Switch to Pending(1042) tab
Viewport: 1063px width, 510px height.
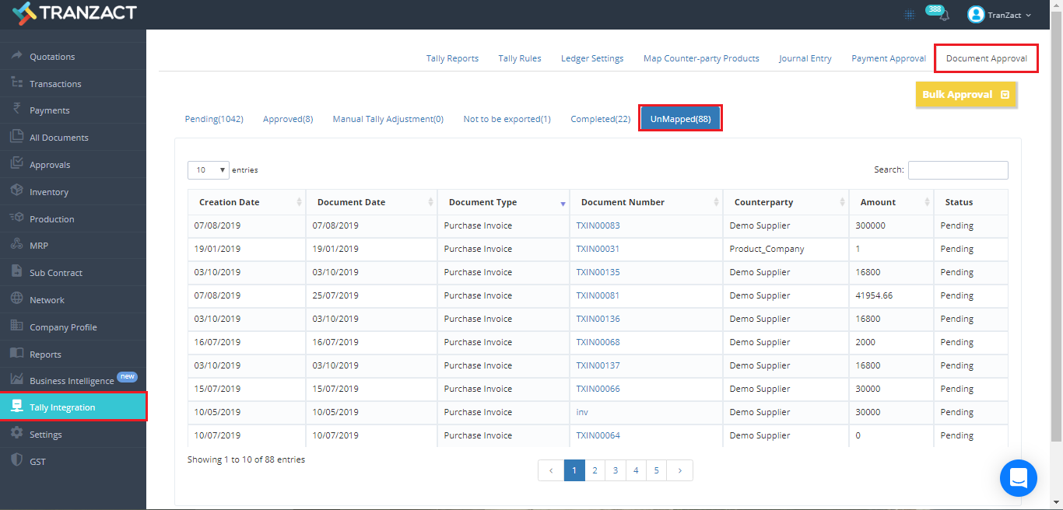214,119
